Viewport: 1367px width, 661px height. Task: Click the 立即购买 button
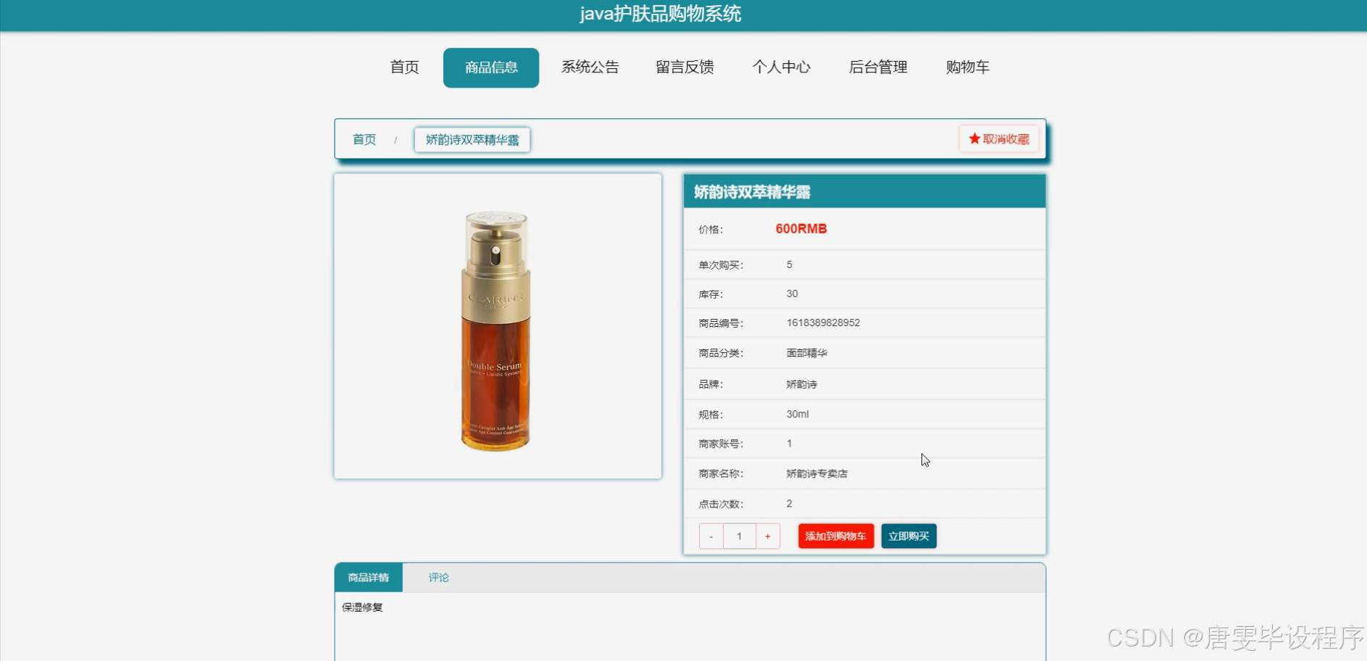(x=908, y=536)
